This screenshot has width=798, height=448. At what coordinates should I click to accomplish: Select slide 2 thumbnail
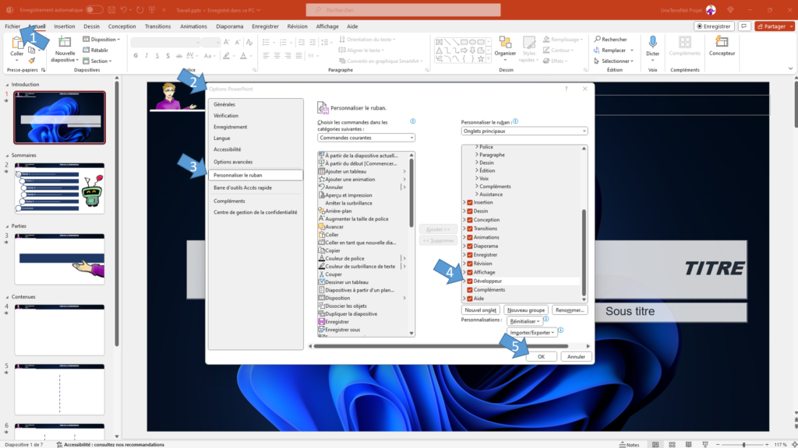click(x=59, y=188)
